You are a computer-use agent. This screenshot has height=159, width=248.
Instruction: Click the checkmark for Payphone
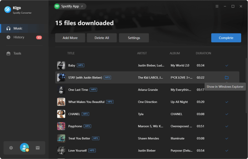click(x=227, y=126)
